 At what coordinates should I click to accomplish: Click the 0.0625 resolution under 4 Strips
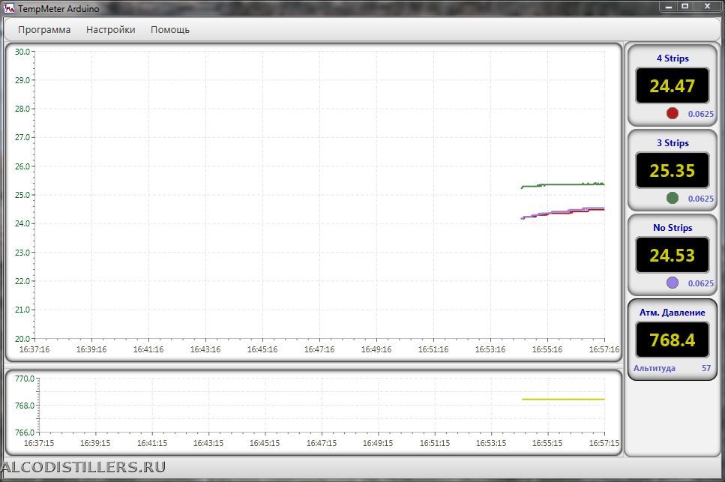(x=701, y=114)
